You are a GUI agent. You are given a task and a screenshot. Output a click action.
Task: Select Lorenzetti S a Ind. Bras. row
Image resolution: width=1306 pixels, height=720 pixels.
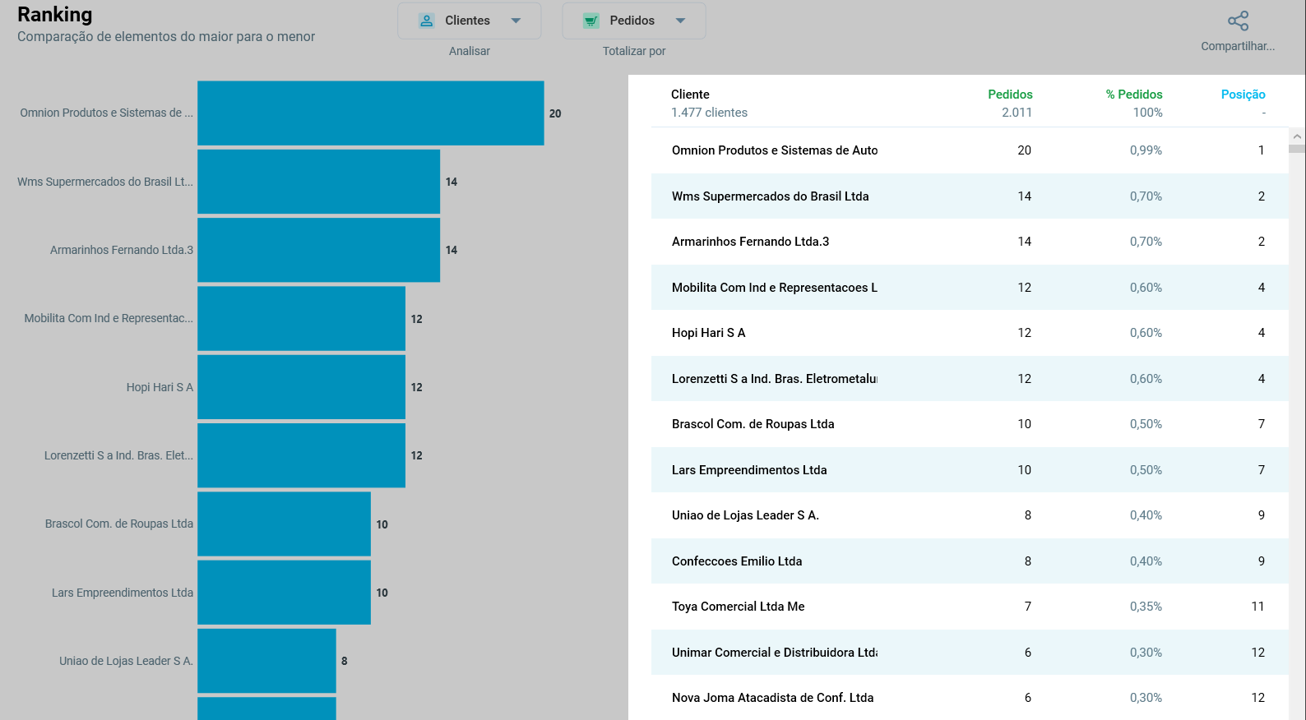[x=970, y=379]
